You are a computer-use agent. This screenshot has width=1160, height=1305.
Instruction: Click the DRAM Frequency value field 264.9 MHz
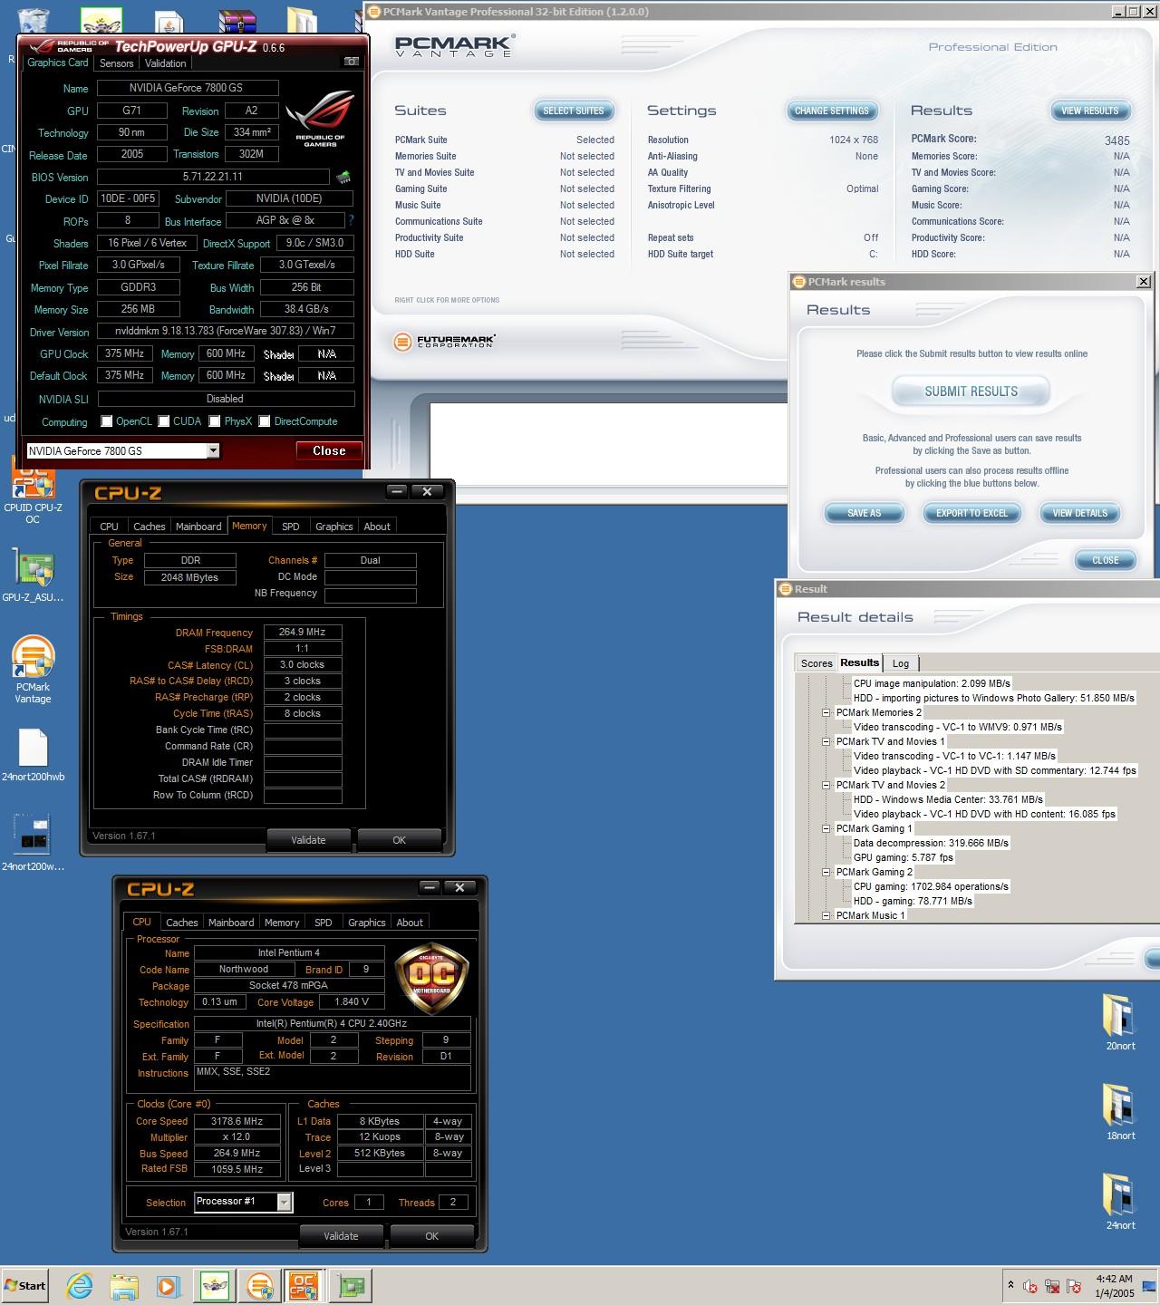(303, 633)
